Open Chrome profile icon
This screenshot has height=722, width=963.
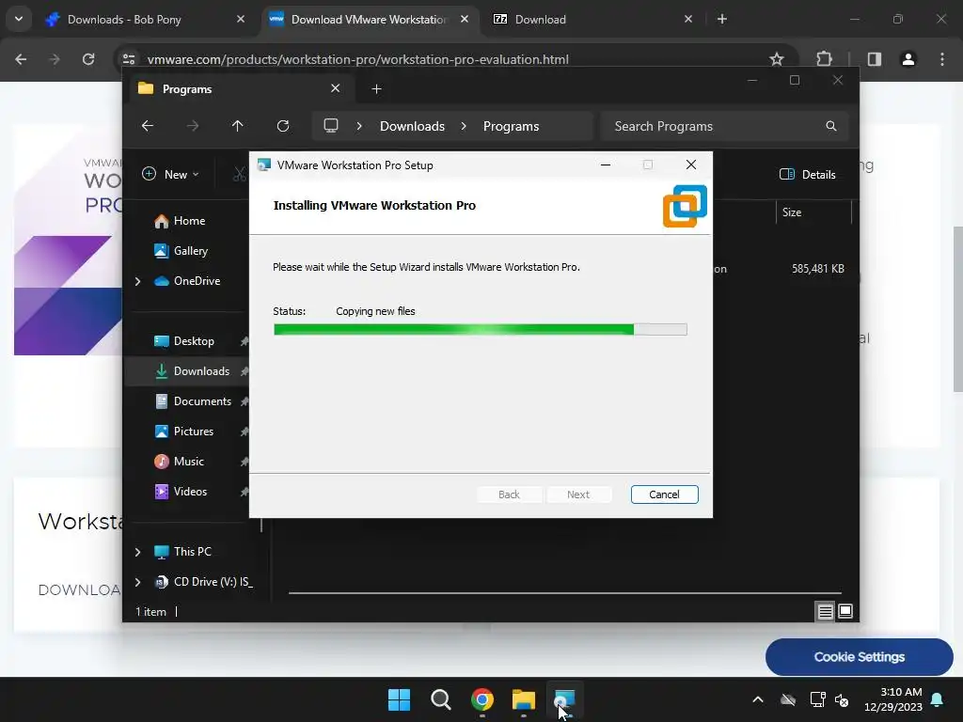coord(908,59)
